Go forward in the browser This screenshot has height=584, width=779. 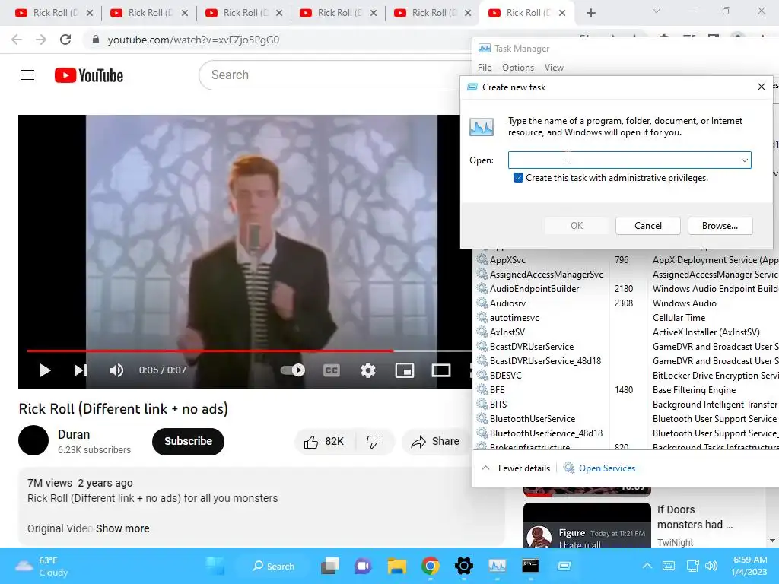(x=41, y=40)
